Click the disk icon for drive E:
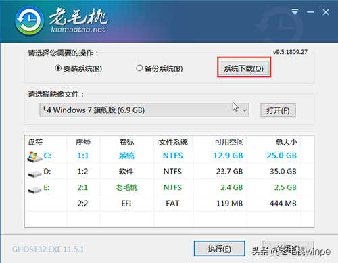Screen dimensions: 338x263 click(34, 190)
